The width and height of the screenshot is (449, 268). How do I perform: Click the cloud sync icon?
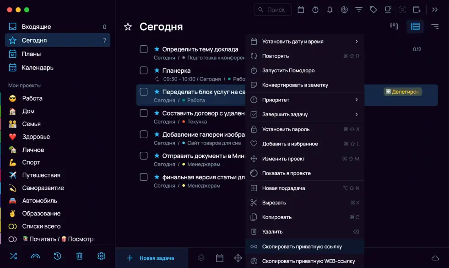(435, 258)
